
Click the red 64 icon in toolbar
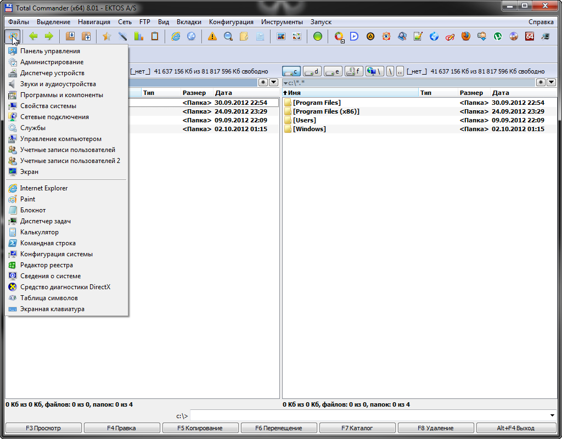pos(530,36)
